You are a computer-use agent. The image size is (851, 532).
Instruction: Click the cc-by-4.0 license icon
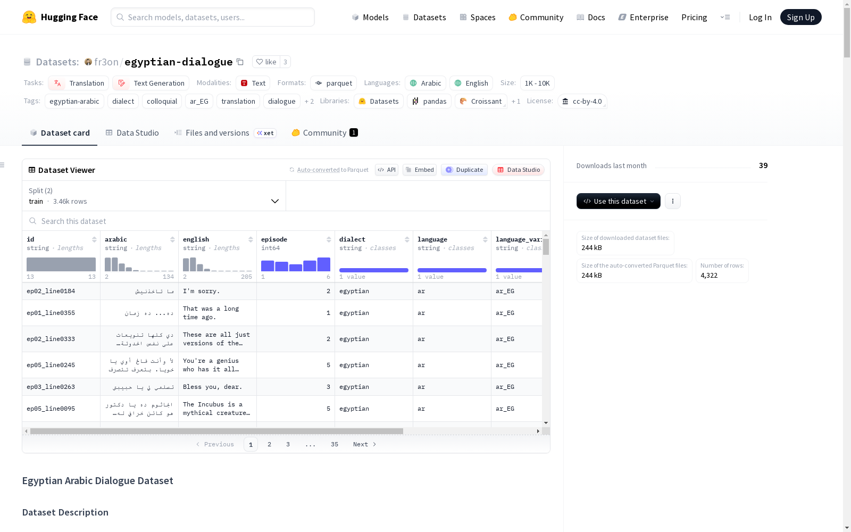pos(565,101)
